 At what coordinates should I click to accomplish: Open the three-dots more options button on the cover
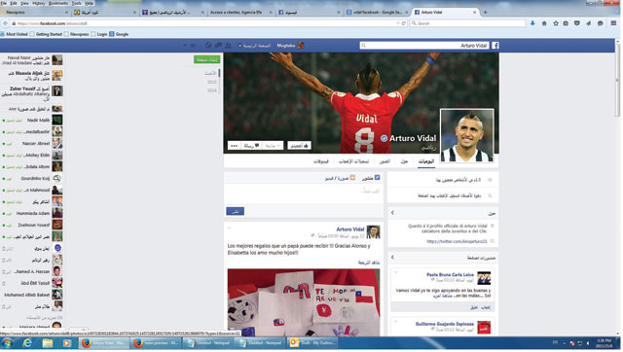[234, 146]
